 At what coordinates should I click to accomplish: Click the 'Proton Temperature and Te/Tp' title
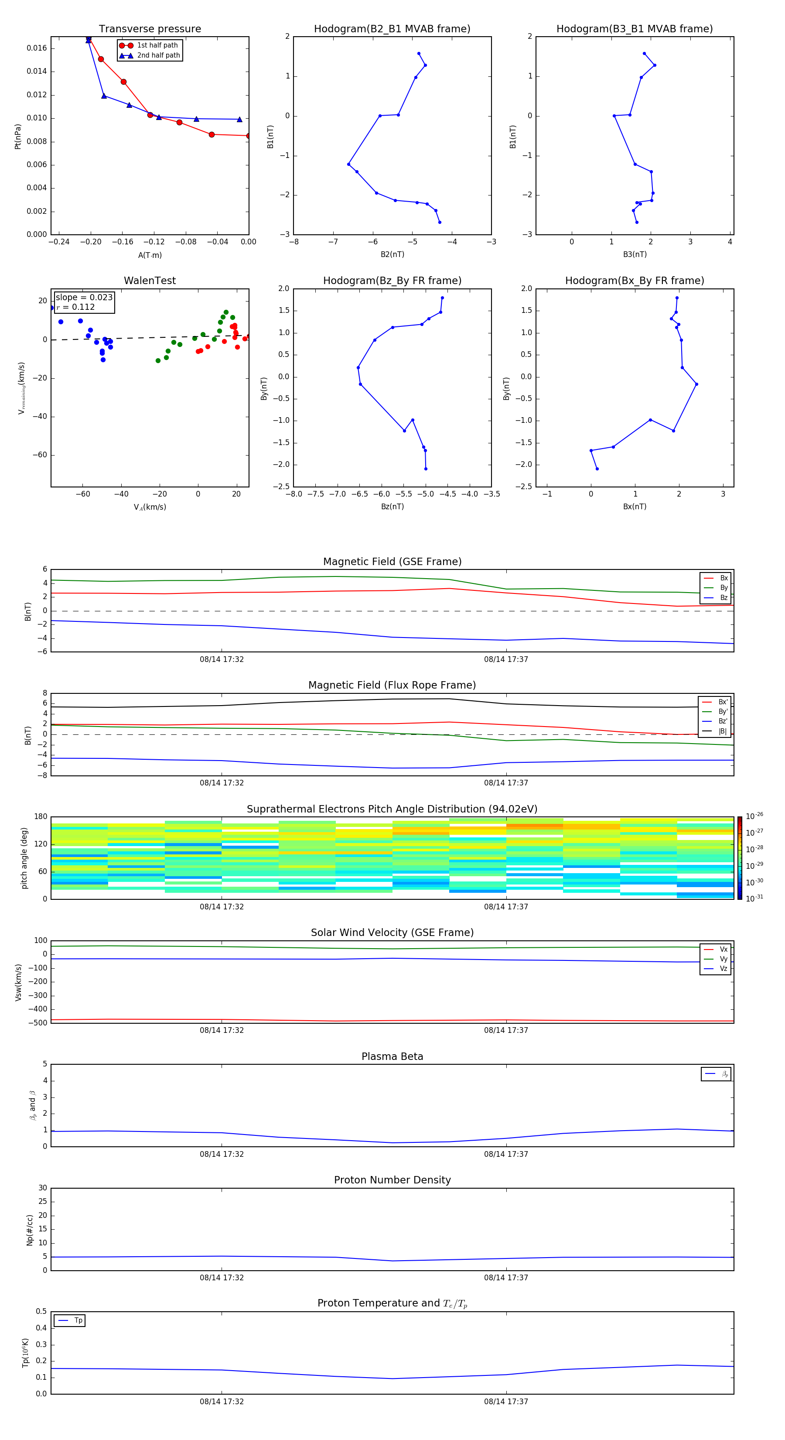click(392, 1303)
